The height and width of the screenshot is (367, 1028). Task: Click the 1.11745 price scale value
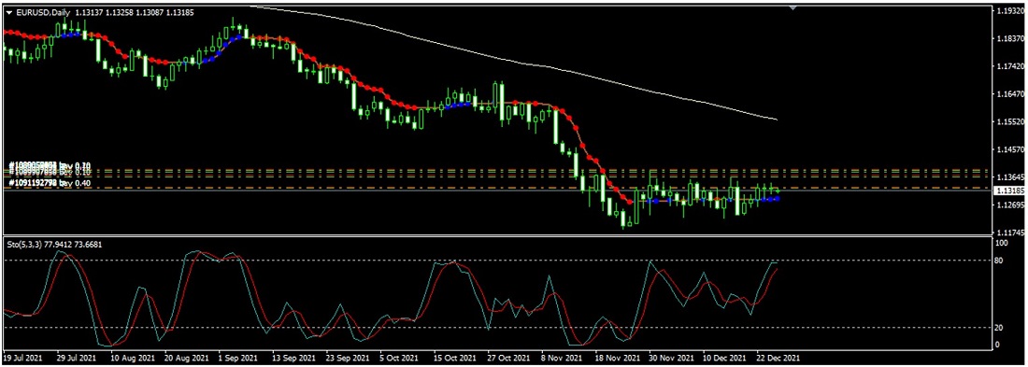click(1010, 233)
